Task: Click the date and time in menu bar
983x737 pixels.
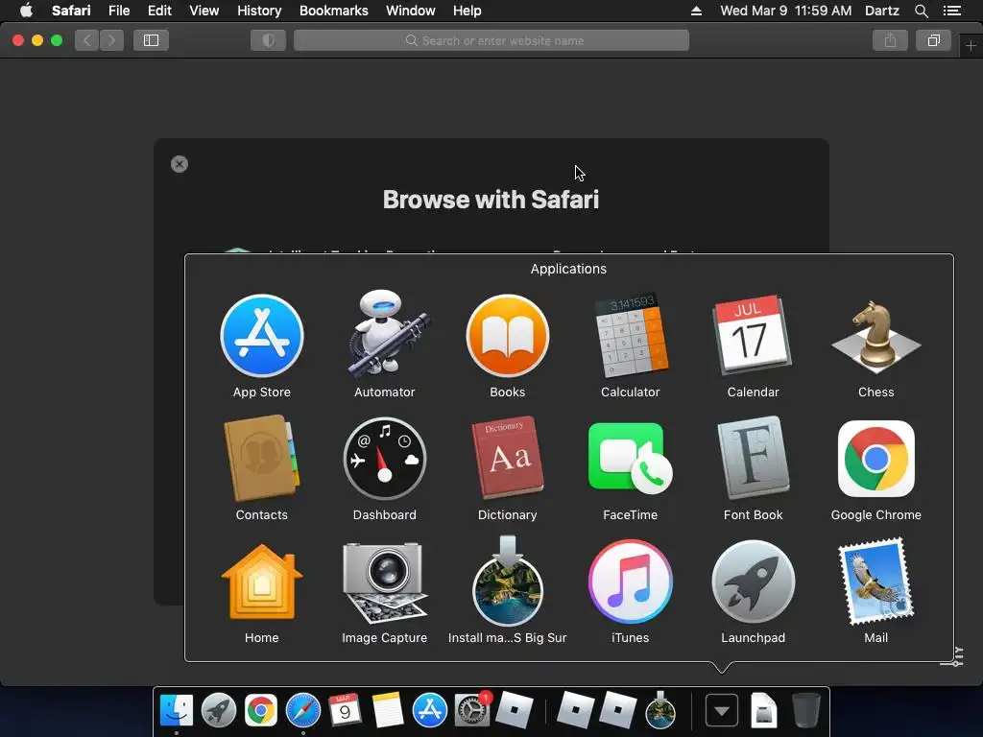Action: pyautogui.click(x=786, y=11)
